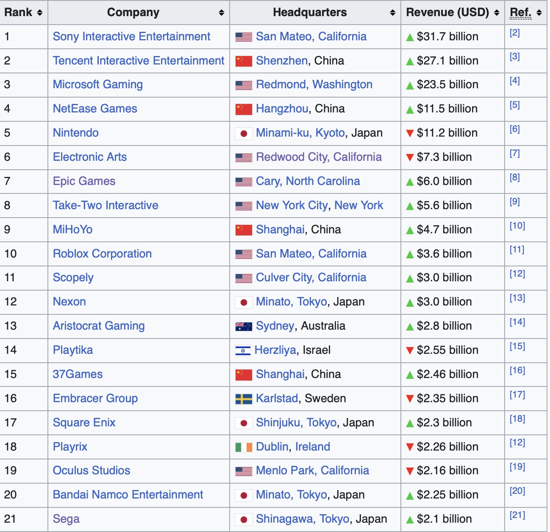Follow the 37Games link

coord(78,374)
